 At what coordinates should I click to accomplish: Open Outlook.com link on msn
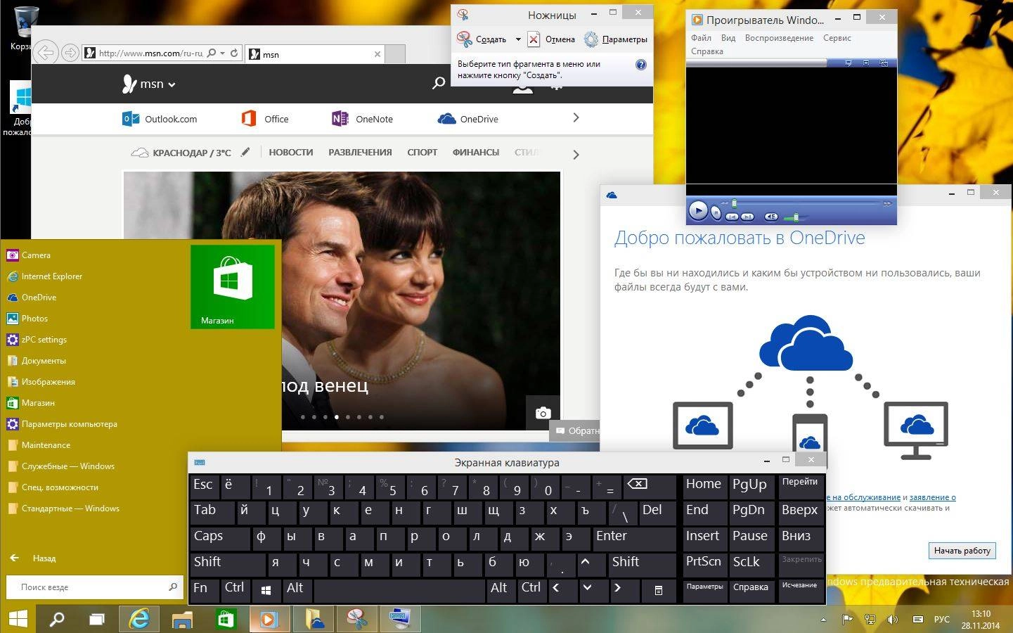(160, 119)
